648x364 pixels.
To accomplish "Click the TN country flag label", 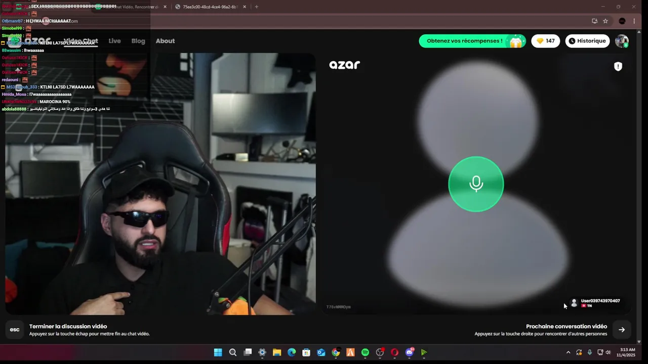I will (587, 306).
